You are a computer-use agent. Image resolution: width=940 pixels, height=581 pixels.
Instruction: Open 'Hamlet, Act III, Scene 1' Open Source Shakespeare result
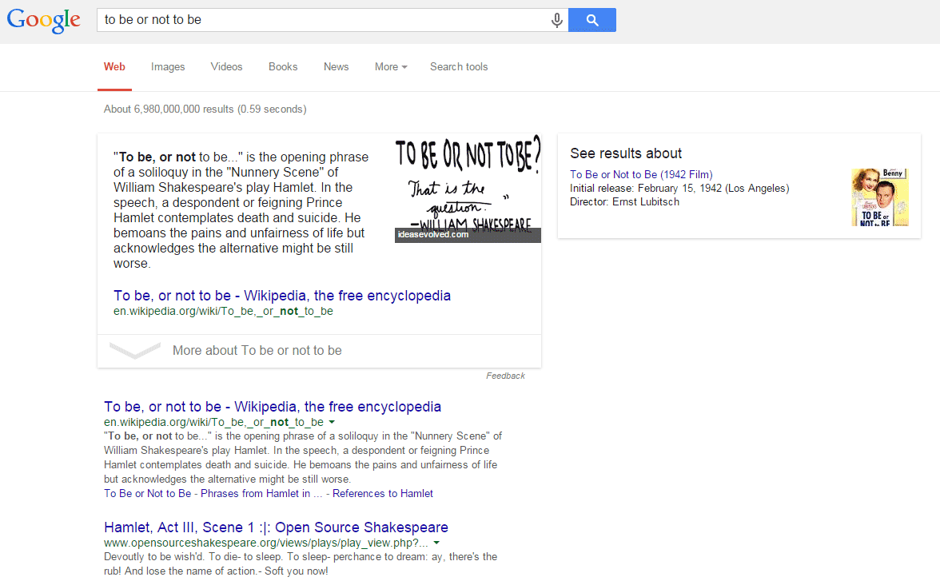click(276, 527)
